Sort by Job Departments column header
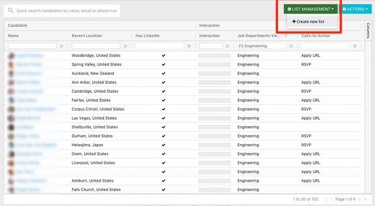 pyautogui.click(x=259, y=36)
